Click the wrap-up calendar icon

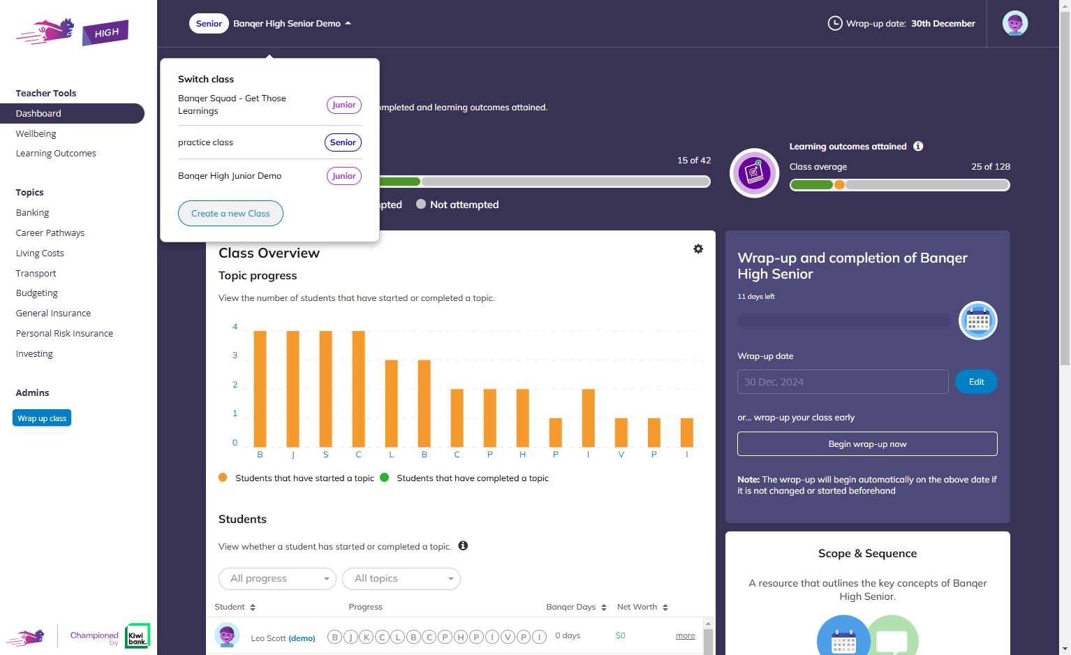(x=977, y=321)
